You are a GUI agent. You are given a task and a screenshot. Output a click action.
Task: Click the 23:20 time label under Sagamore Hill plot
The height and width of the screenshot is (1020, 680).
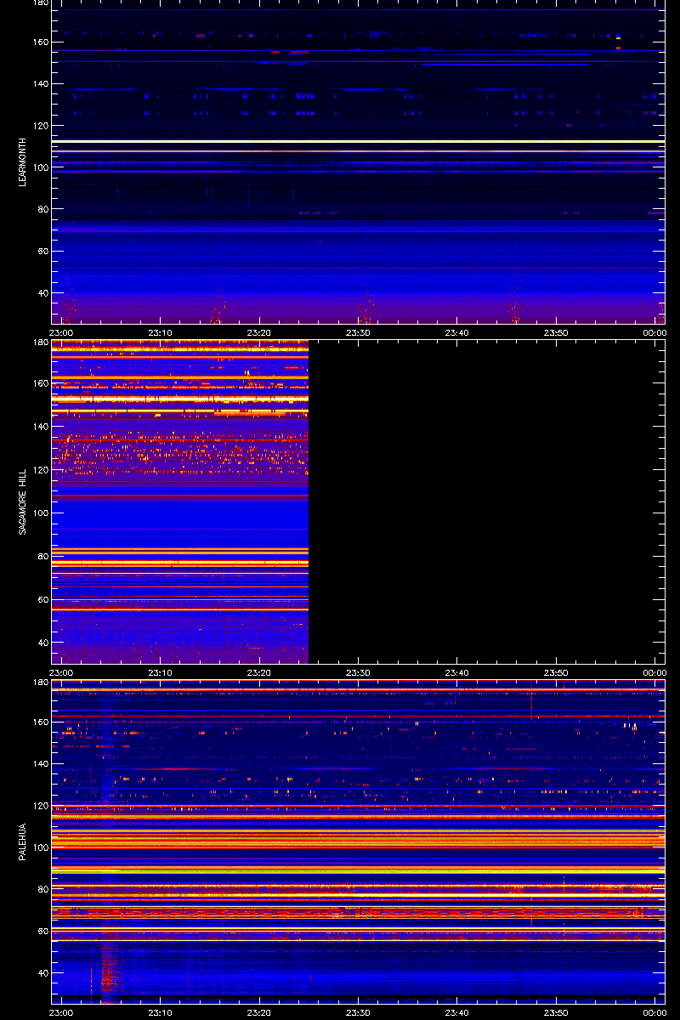coord(259,673)
